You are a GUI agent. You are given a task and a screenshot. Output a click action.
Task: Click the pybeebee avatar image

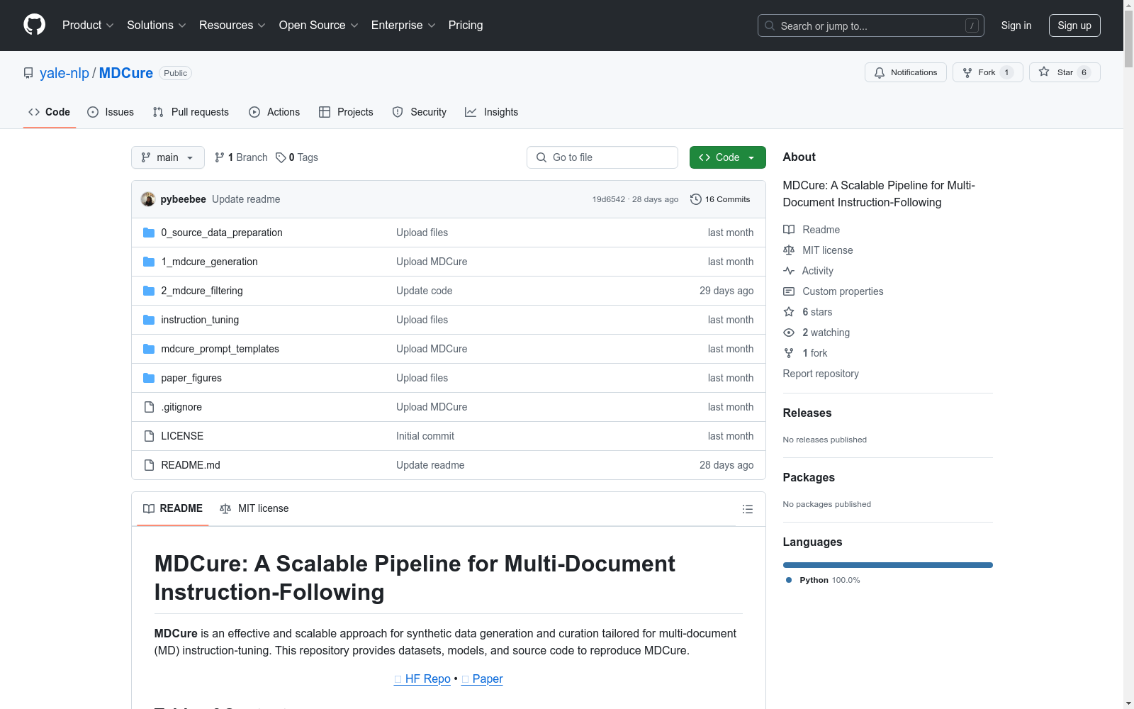point(148,199)
